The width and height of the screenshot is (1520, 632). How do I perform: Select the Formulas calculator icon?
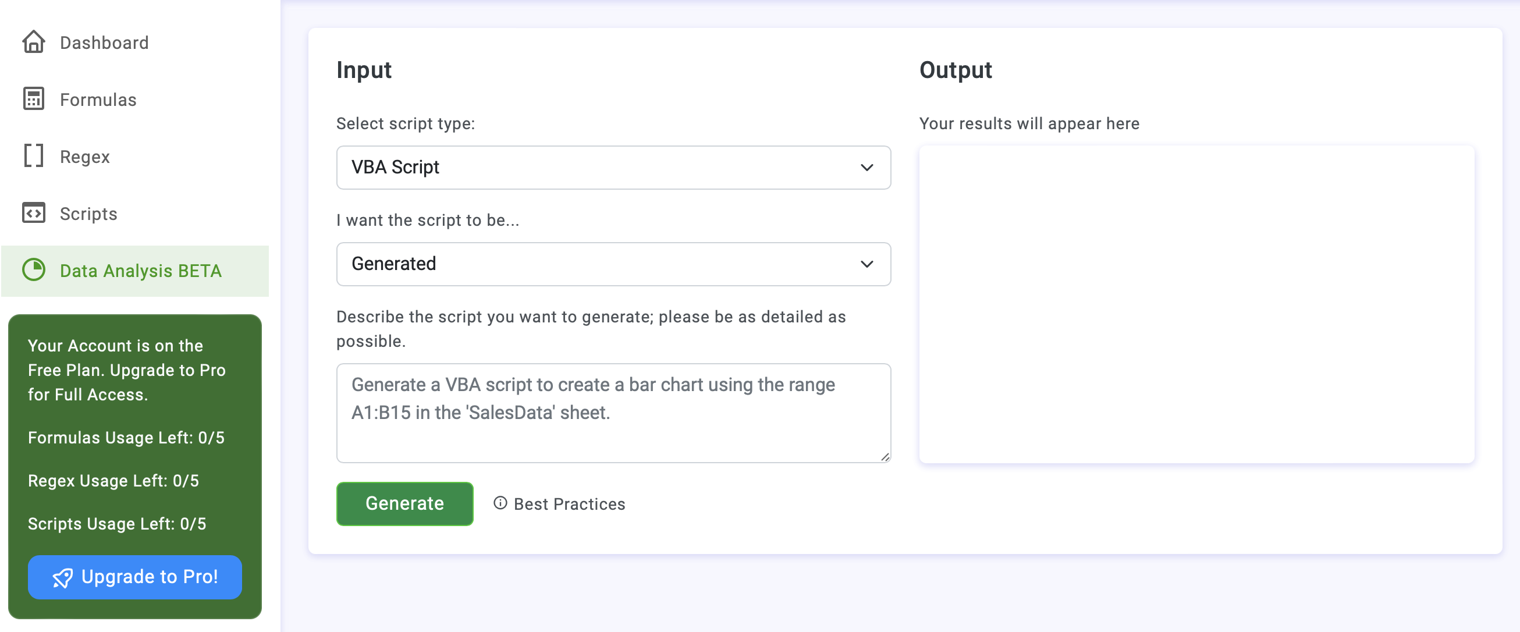click(34, 99)
